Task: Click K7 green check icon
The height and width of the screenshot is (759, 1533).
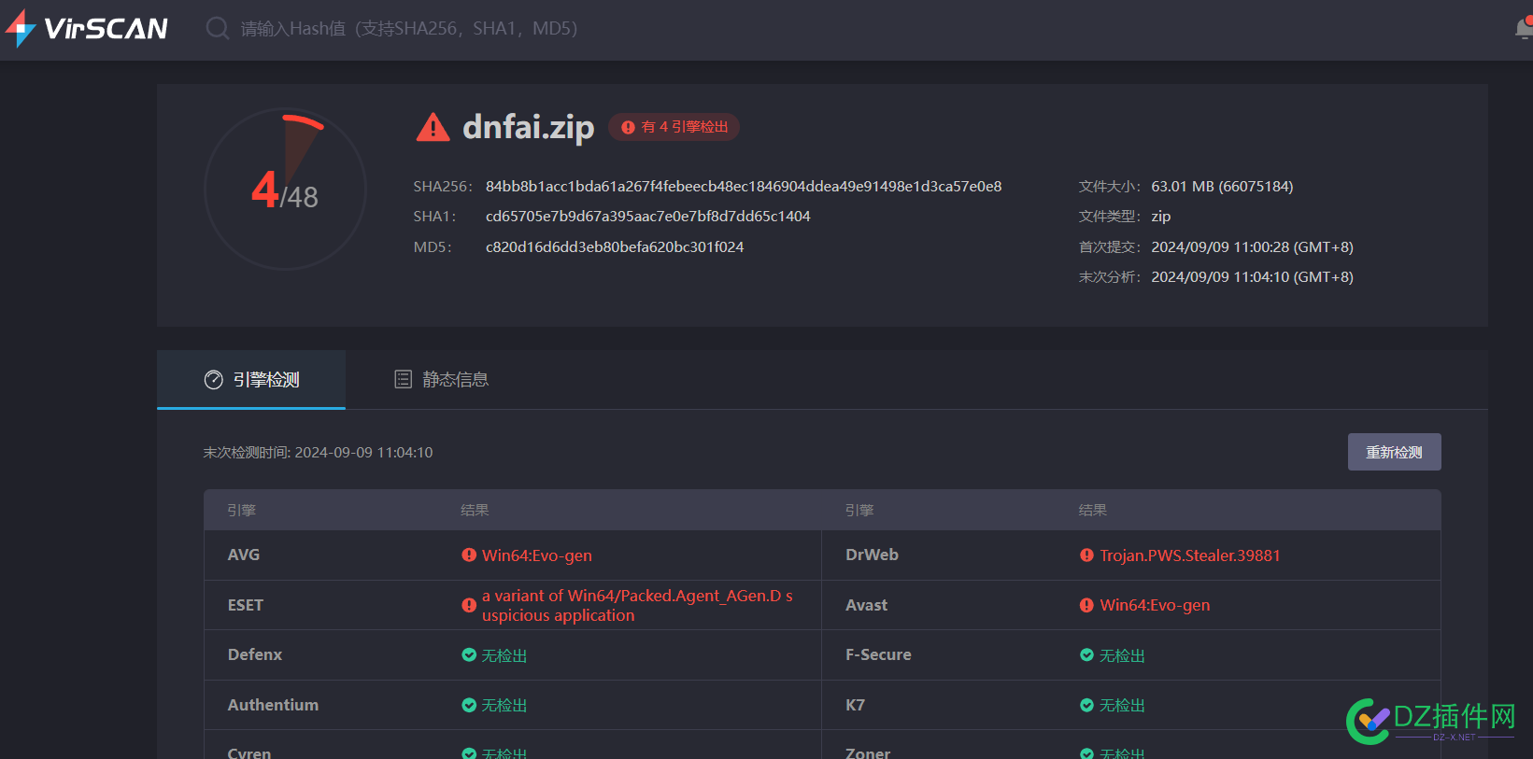Action: (1086, 705)
